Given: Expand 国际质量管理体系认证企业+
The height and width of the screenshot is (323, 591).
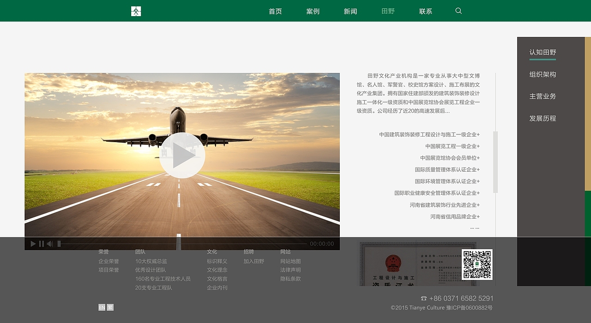Looking at the screenshot, I should 447,170.
